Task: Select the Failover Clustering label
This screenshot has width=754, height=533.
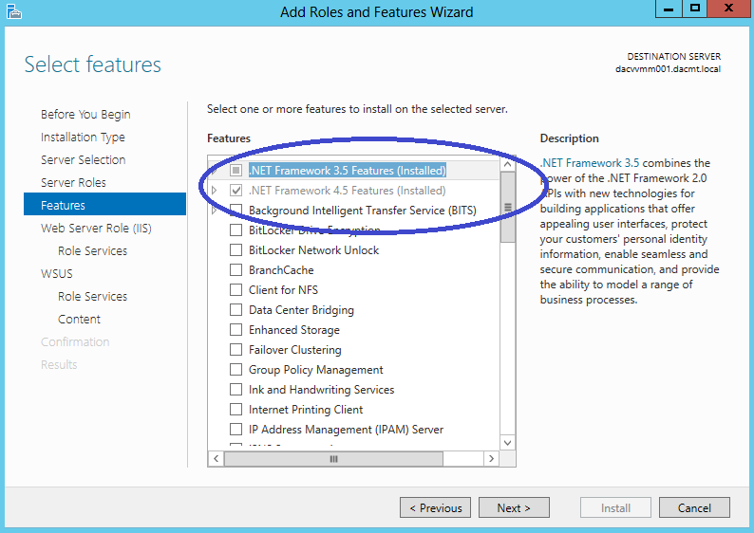Action: (294, 350)
